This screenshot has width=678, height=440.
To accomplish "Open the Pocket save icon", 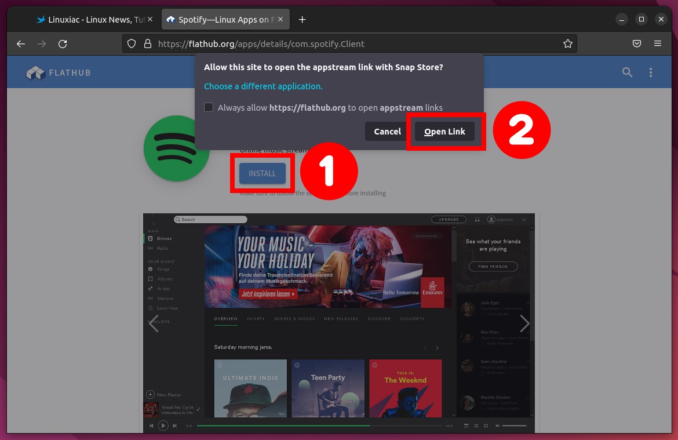I will coord(637,43).
